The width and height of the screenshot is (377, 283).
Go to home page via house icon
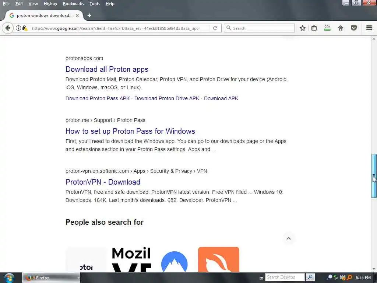[341, 28]
